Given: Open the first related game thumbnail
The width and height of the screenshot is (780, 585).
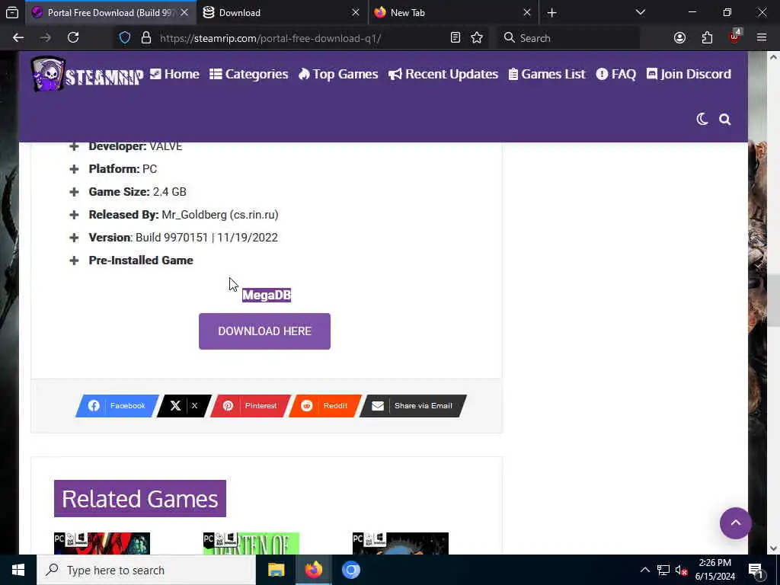Looking at the screenshot, I should coord(102,543).
